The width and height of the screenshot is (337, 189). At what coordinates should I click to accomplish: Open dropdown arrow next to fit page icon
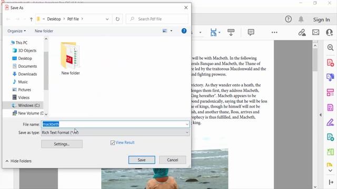(219, 33)
